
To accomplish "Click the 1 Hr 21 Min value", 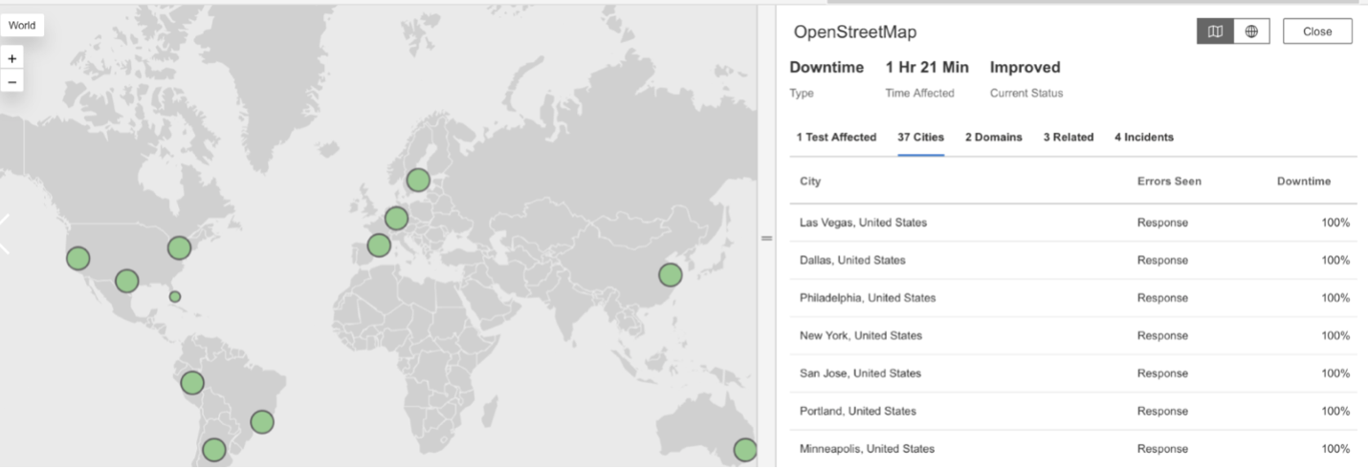I will [927, 68].
